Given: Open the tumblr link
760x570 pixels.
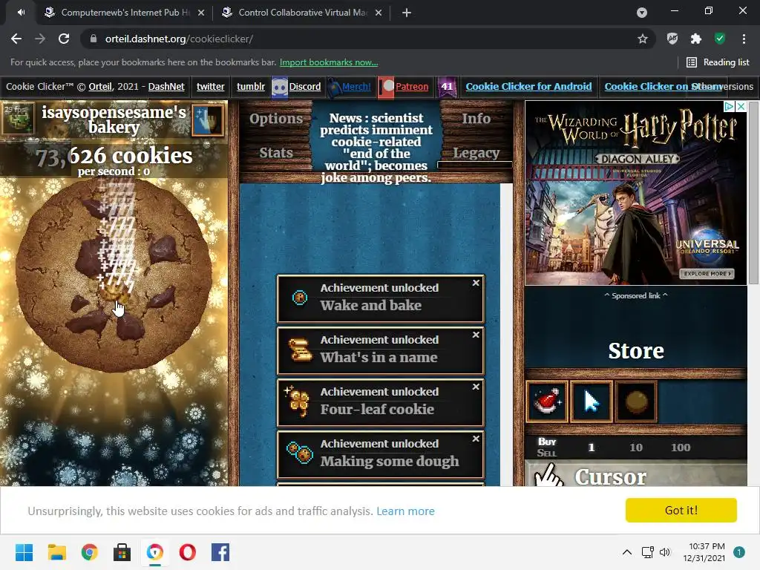Looking at the screenshot, I should tap(251, 86).
